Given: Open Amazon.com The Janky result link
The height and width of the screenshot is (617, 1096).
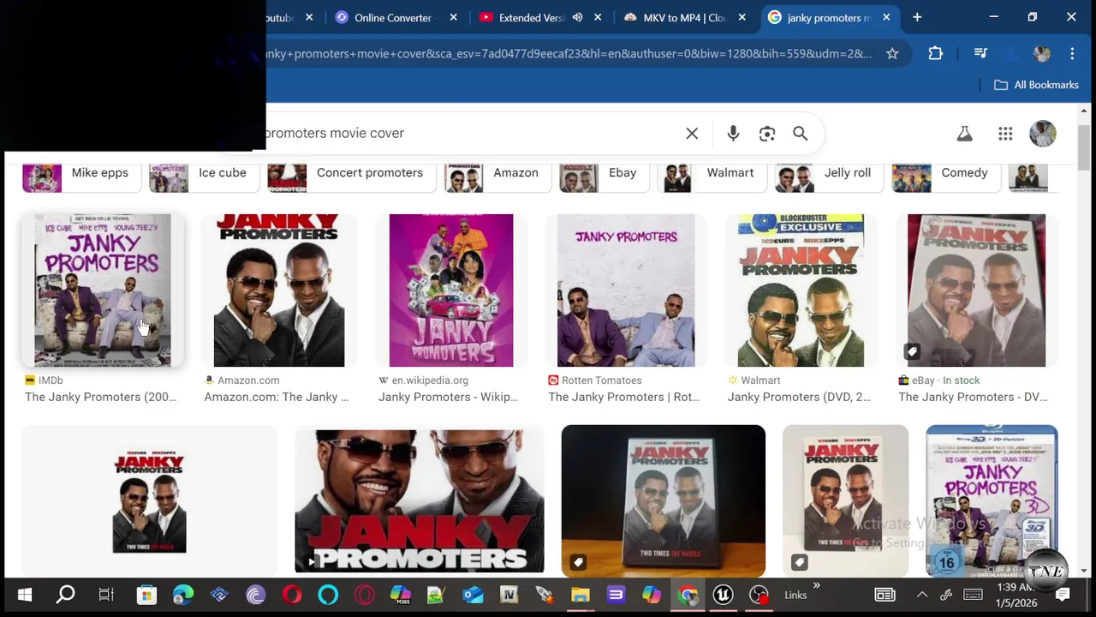Looking at the screenshot, I should (277, 397).
